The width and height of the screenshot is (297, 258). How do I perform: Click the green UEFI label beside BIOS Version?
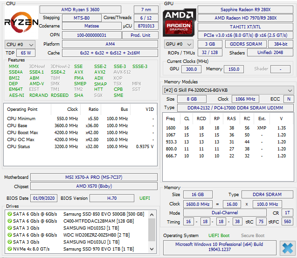point(145,198)
